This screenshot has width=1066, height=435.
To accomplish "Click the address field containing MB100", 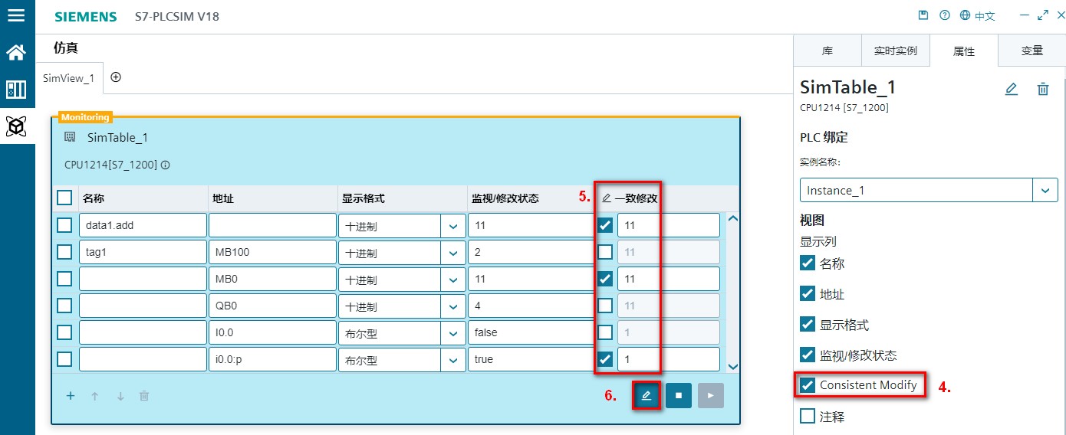I will click(x=272, y=252).
